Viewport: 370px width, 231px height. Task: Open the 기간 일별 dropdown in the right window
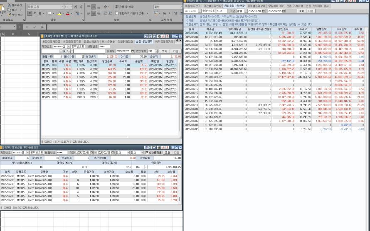click(x=246, y=11)
